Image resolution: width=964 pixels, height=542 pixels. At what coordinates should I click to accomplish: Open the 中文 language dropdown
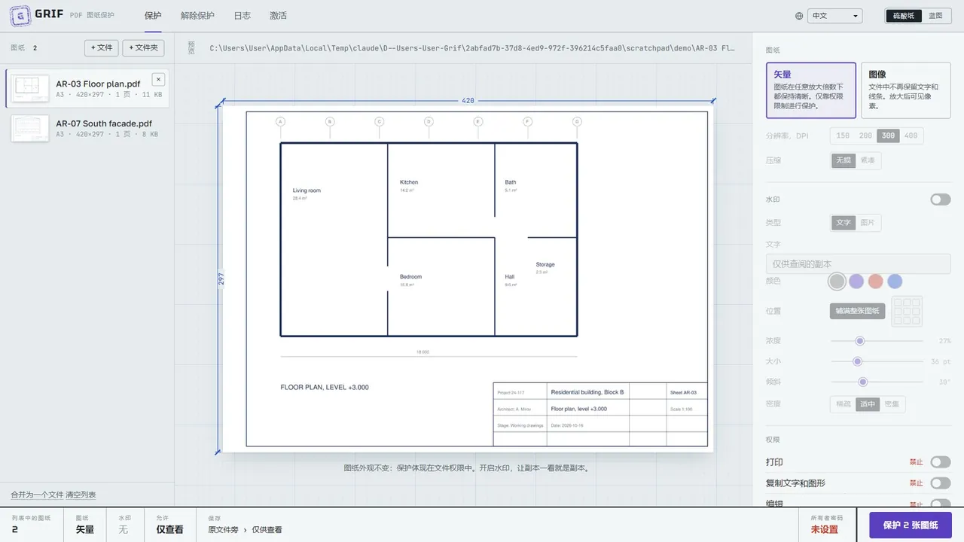point(834,16)
